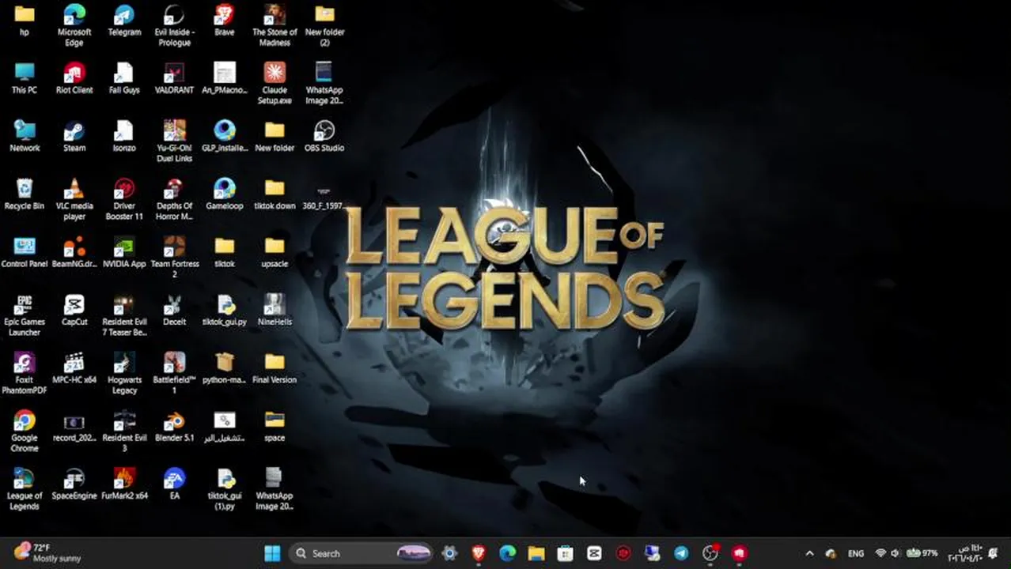Select The Stone of Madness icon
Screen dimensions: 1011x569
coord(275,25)
